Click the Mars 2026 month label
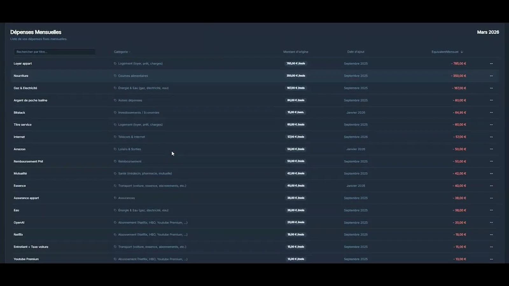The height and width of the screenshot is (286, 509). 488,32
